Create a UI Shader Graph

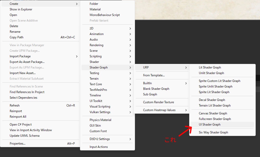222,125
